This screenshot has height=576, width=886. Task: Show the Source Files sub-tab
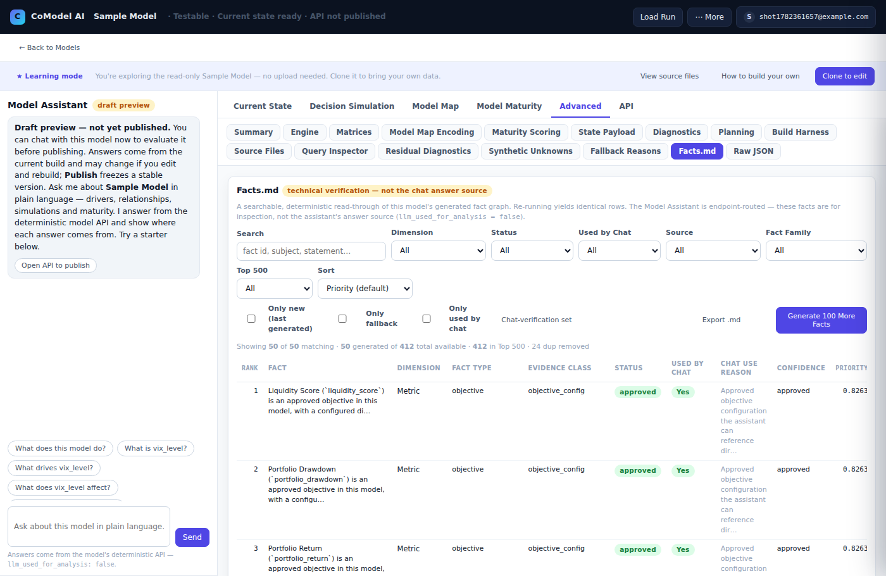(x=259, y=151)
